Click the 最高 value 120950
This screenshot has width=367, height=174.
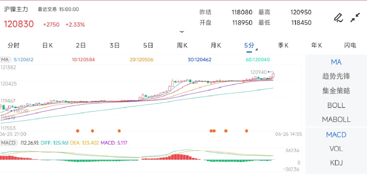click(x=301, y=13)
